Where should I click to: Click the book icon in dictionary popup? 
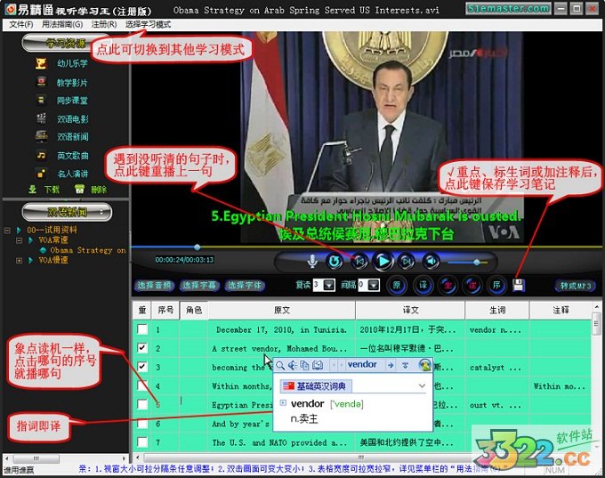click(x=318, y=365)
